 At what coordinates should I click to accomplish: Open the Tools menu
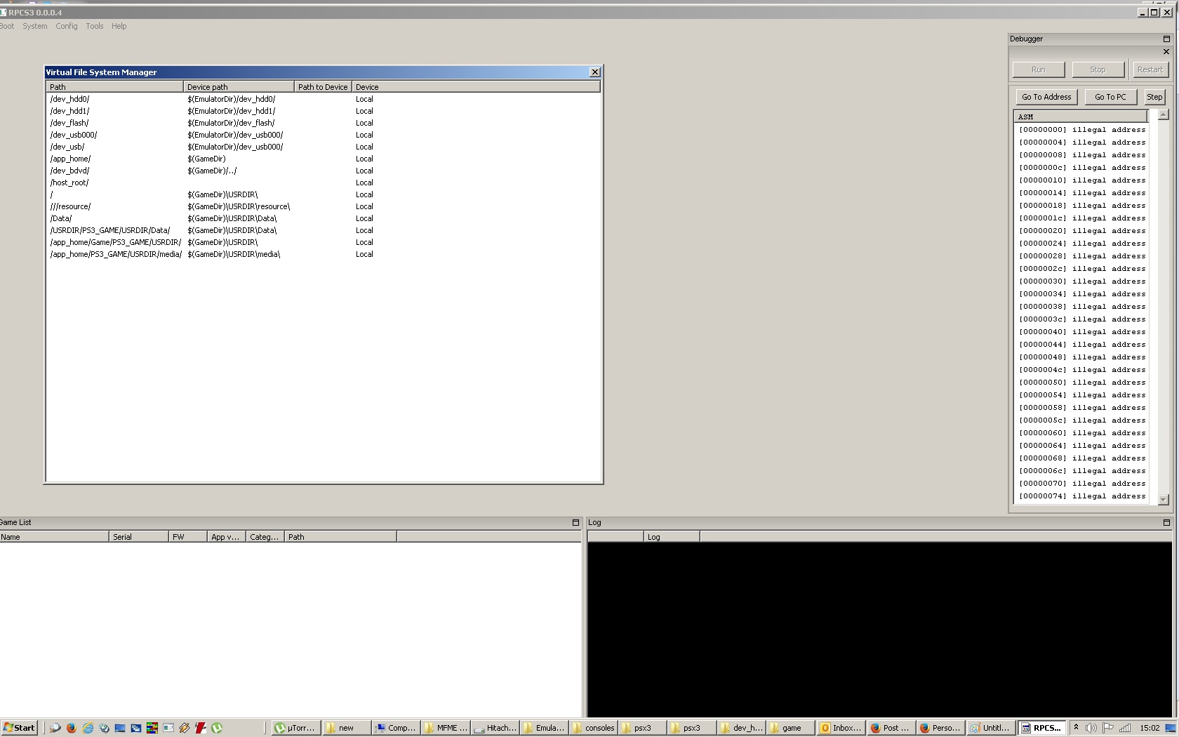tap(95, 26)
